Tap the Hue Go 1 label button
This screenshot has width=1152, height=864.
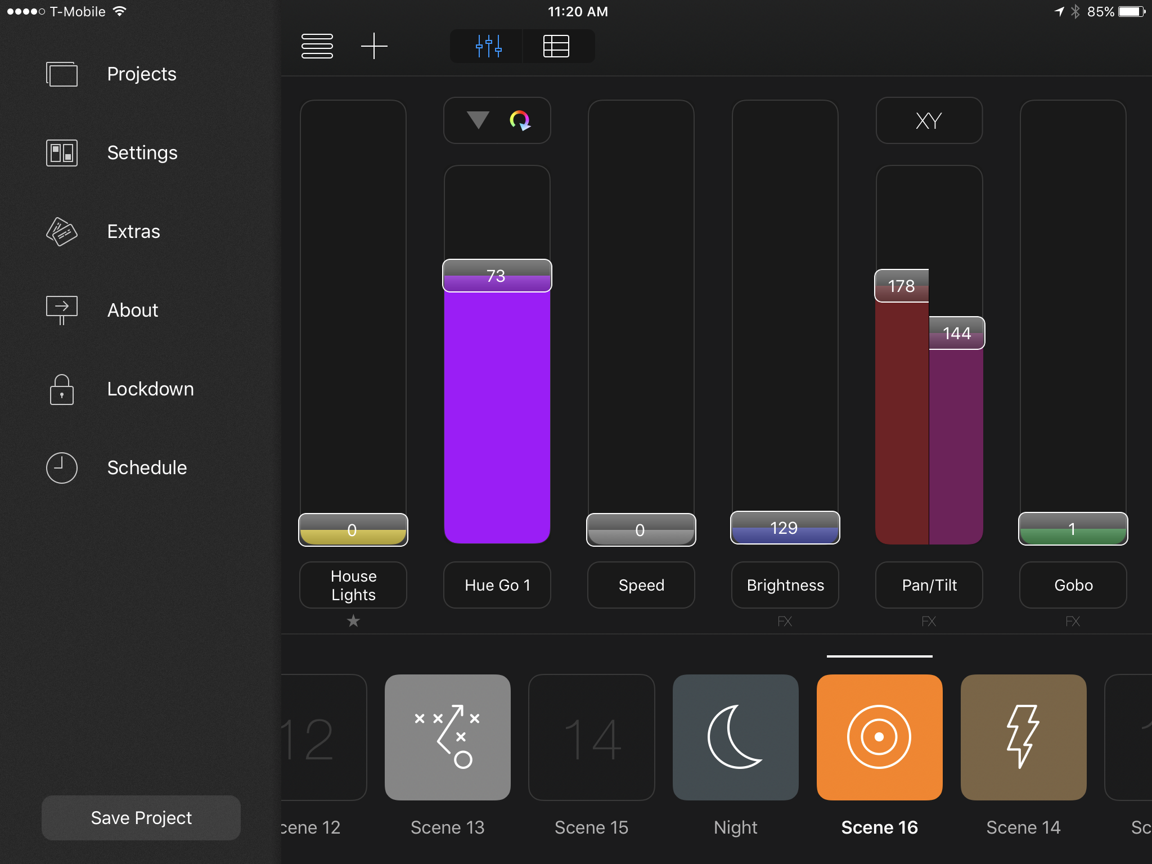click(x=497, y=585)
